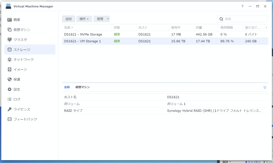Click the イメージ image icon
273x163 pixels.
coord(9,69)
